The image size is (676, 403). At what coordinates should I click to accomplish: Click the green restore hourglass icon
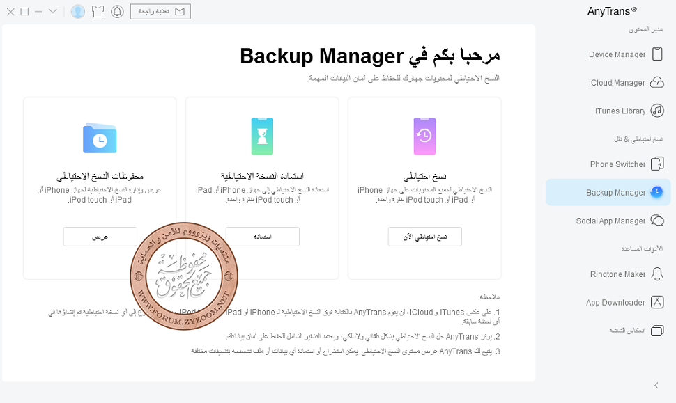[x=262, y=136]
